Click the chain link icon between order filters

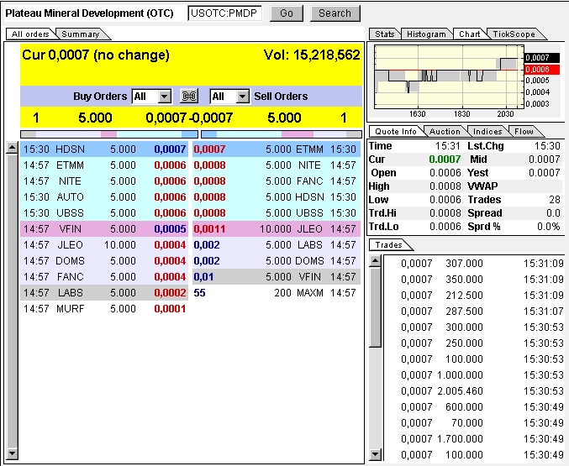pos(190,97)
